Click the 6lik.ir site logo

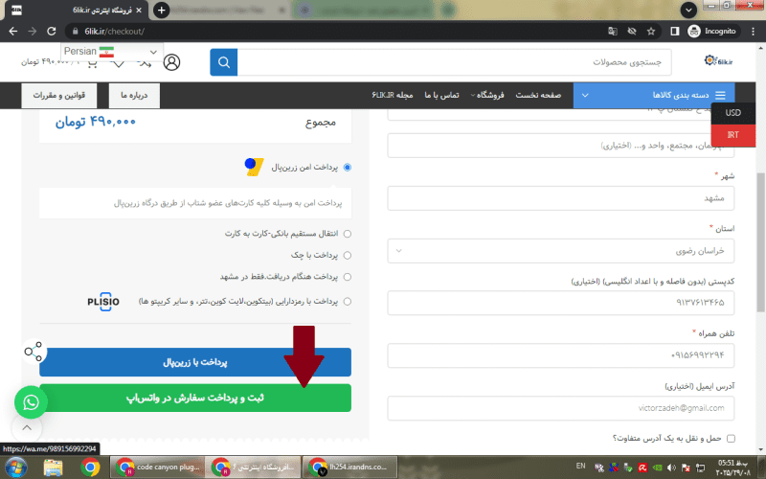click(x=718, y=62)
